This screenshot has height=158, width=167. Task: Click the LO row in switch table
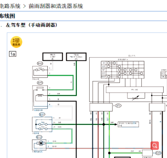(122, 66)
